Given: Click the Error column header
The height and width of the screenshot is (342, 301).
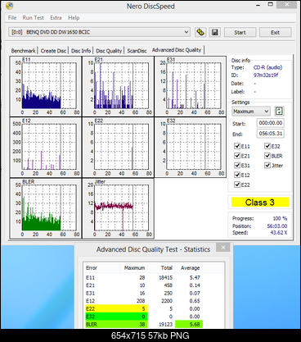Looking at the screenshot, I should tap(102, 268).
